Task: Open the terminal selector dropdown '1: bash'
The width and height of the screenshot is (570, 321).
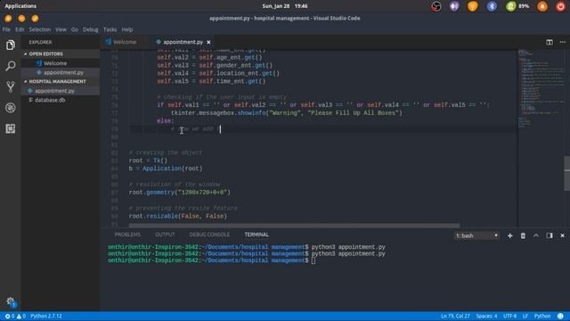Action: coord(476,235)
